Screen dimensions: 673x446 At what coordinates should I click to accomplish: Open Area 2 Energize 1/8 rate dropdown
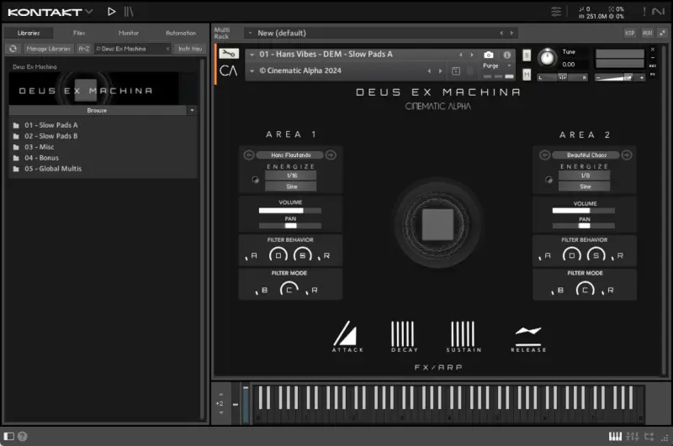click(584, 176)
